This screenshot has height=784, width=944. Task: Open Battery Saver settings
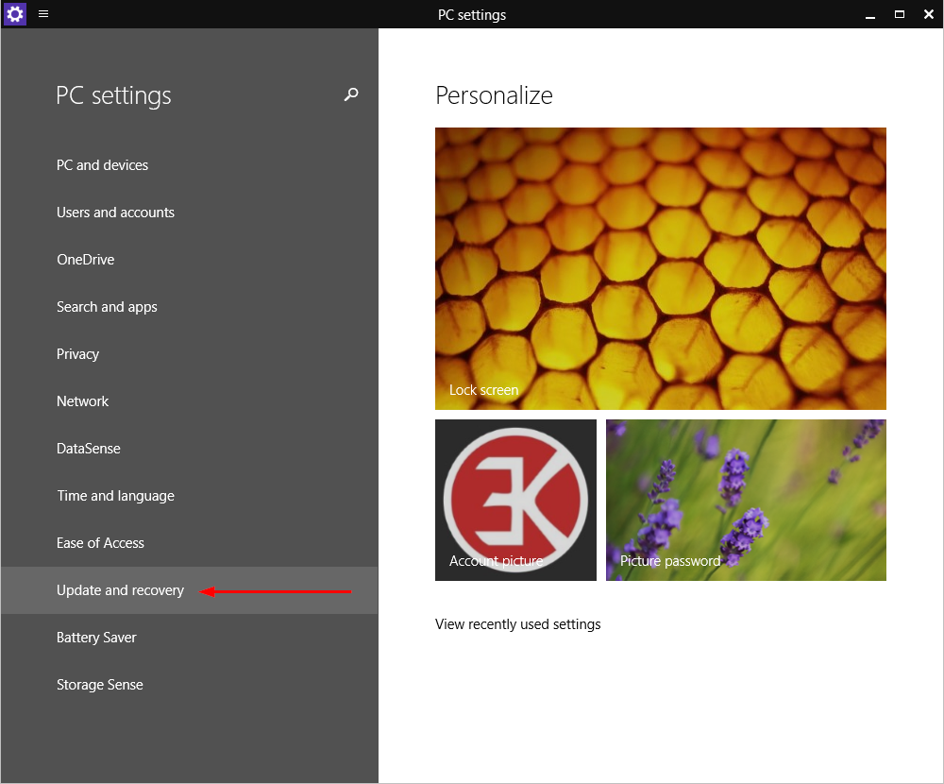pyautogui.click(x=189, y=638)
